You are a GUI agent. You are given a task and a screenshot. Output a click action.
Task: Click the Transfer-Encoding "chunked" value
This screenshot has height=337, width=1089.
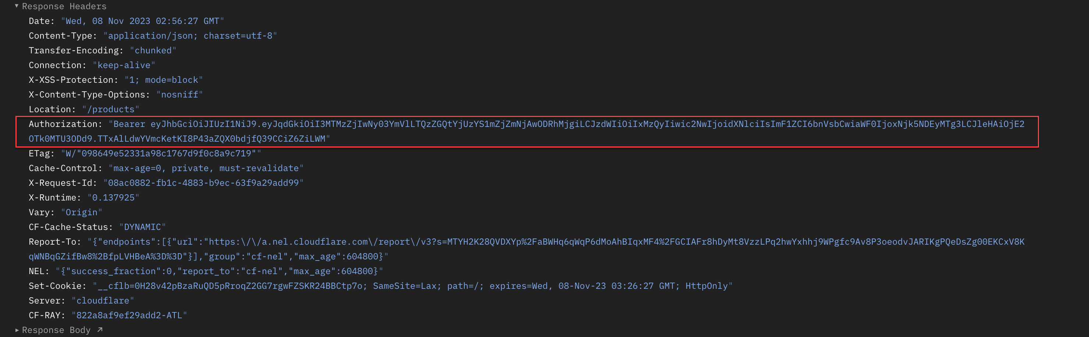pyautogui.click(x=153, y=51)
